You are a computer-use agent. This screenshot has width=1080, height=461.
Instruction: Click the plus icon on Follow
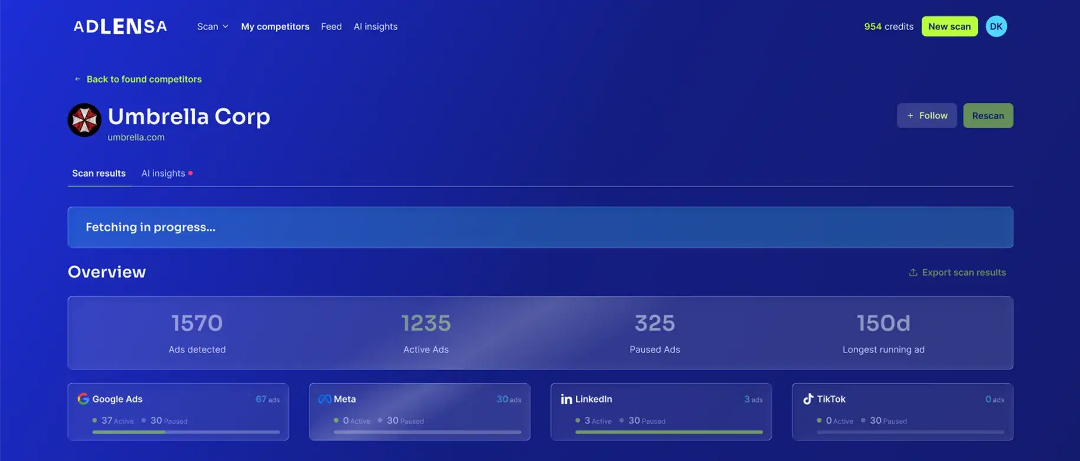910,116
